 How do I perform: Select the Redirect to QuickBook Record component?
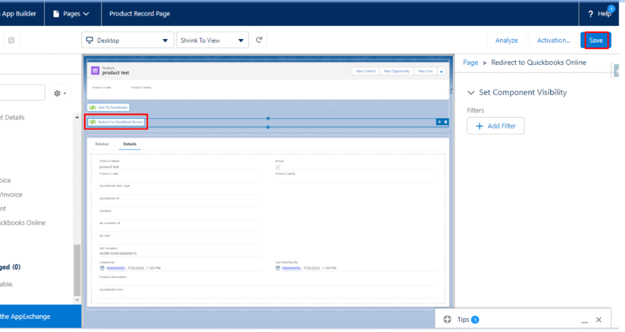pyautogui.click(x=116, y=122)
